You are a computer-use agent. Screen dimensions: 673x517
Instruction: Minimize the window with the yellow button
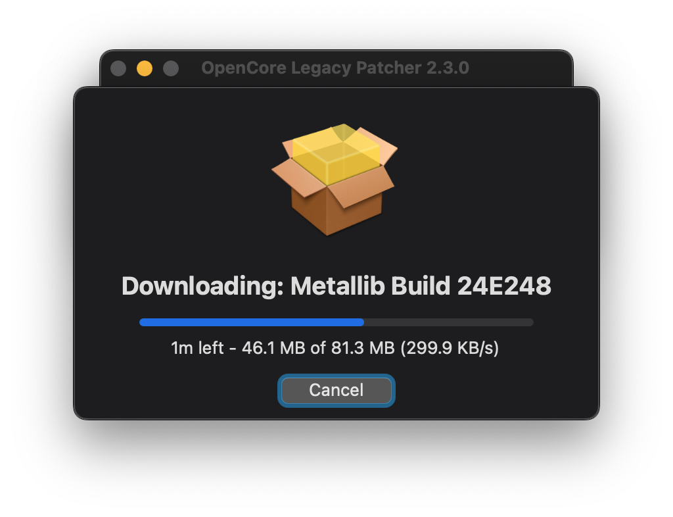tap(145, 68)
